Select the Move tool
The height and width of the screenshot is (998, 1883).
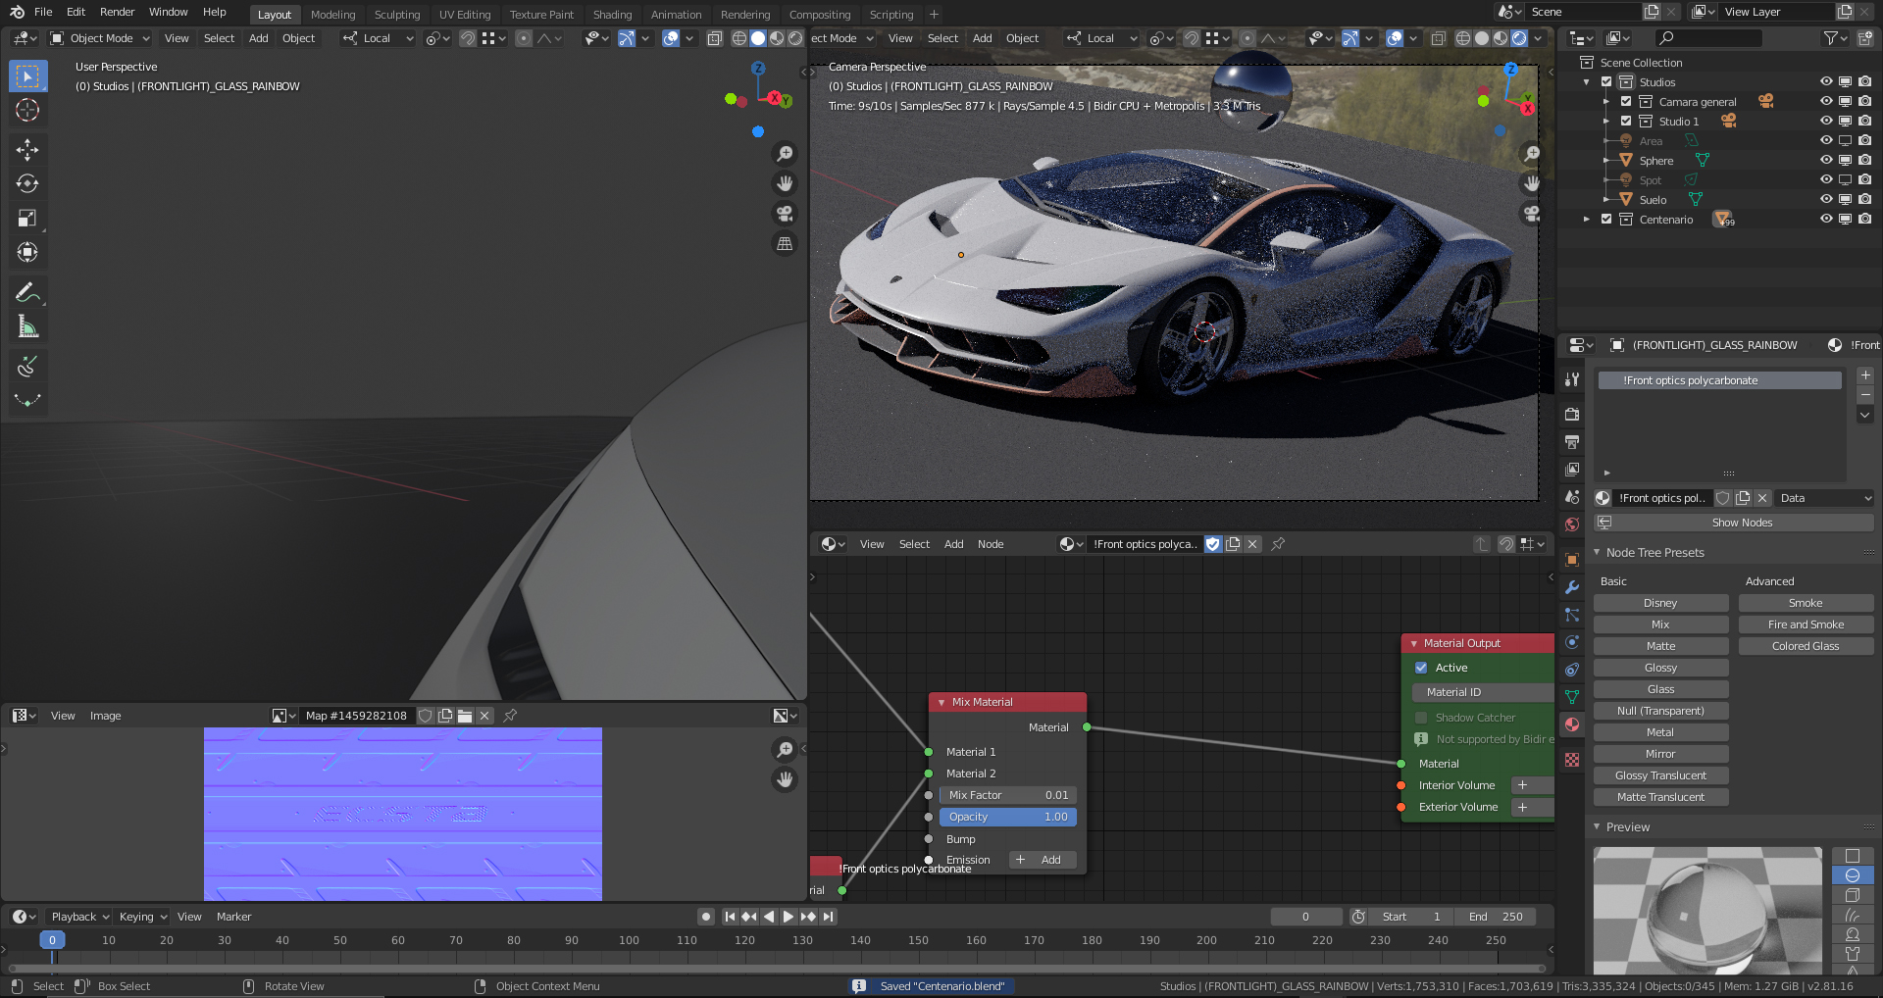(x=27, y=149)
